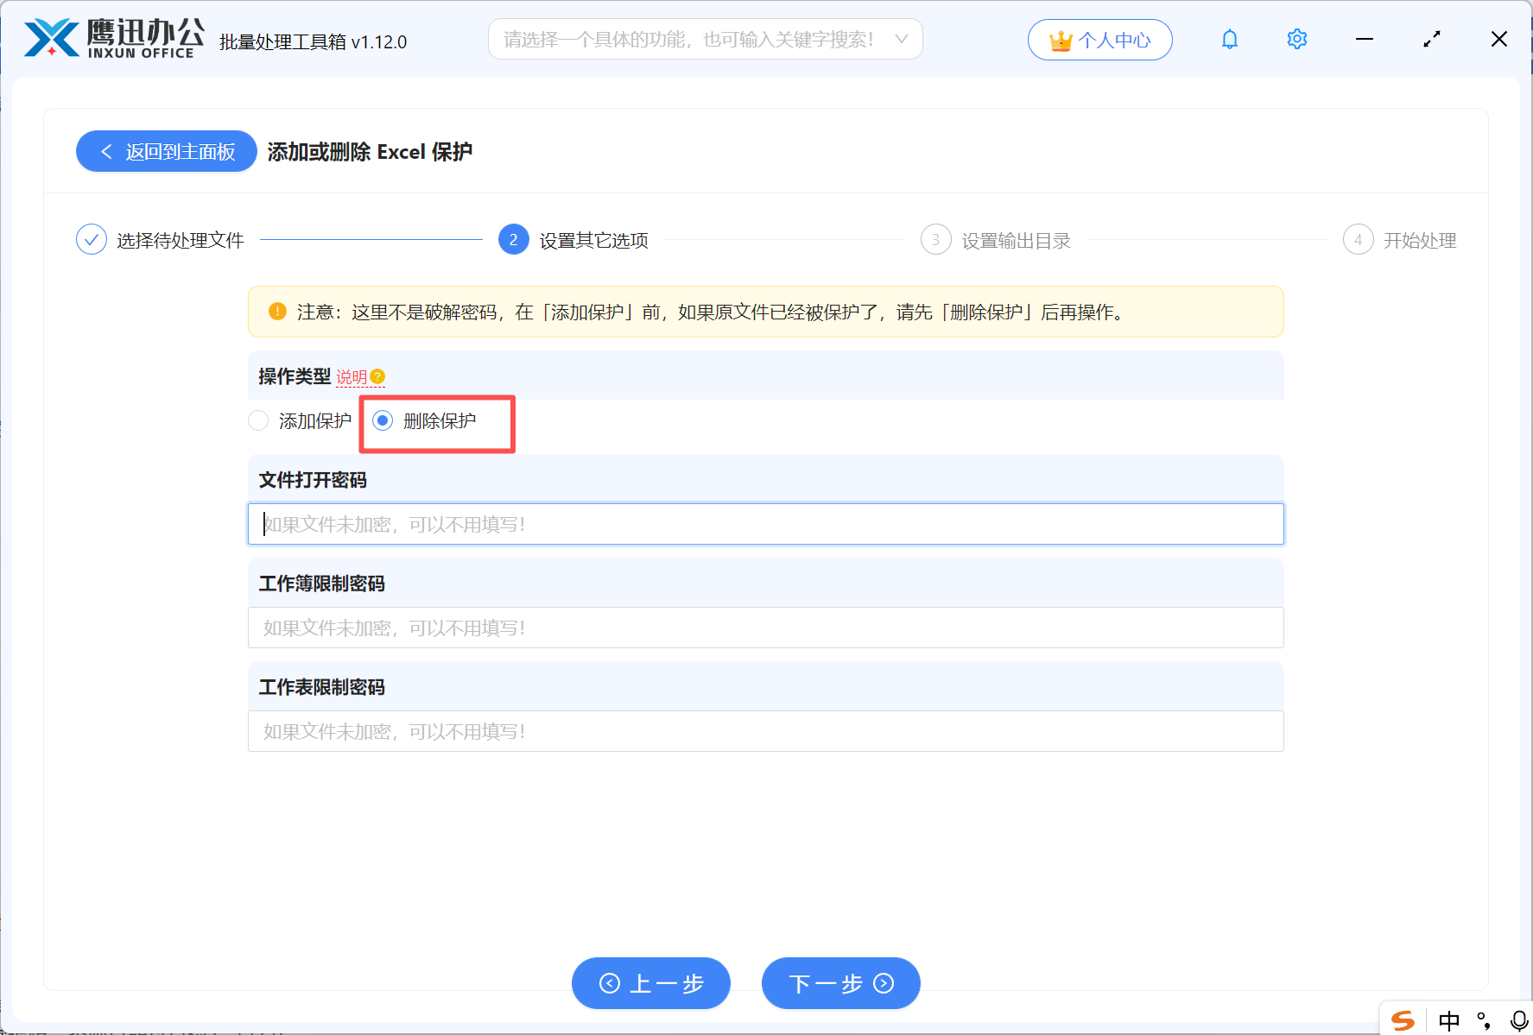The width and height of the screenshot is (1533, 1035).
Task: Click the Inxun Office logo
Action: (114, 38)
